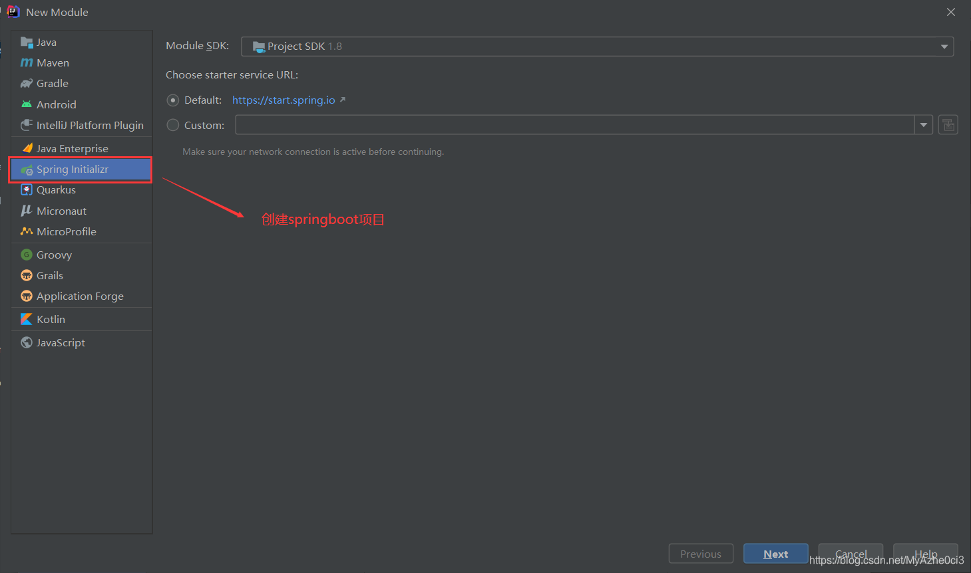
Task: Choose Gradle in the module list
Action: pos(81,84)
